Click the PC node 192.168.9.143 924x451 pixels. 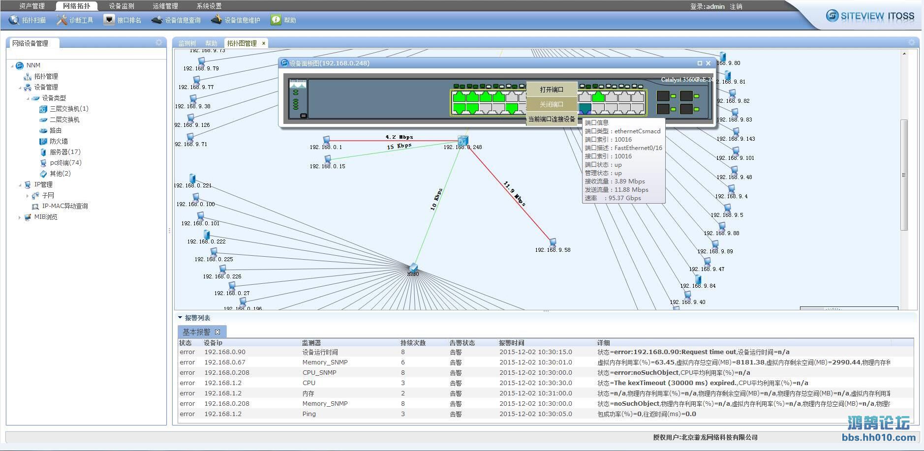tap(736, 132)
